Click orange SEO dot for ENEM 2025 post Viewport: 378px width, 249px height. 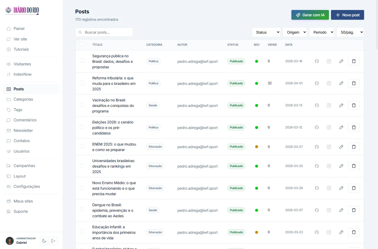256,147
